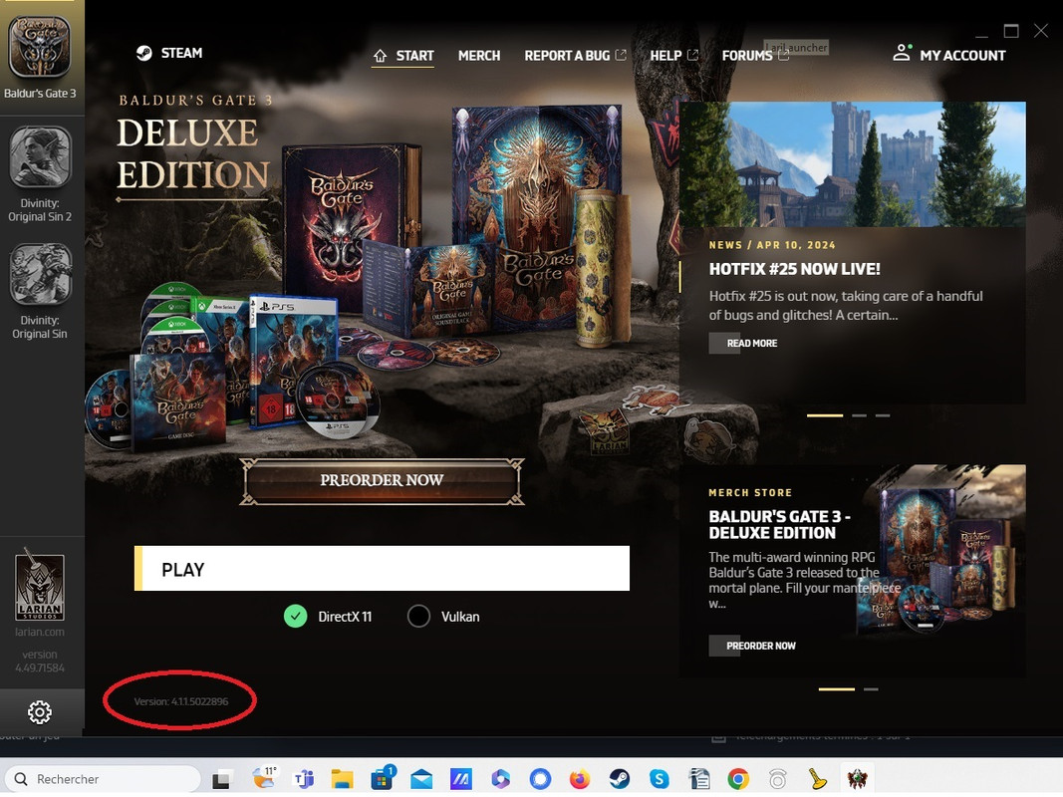Open larian.com via the Larian Studios logo

39,586
